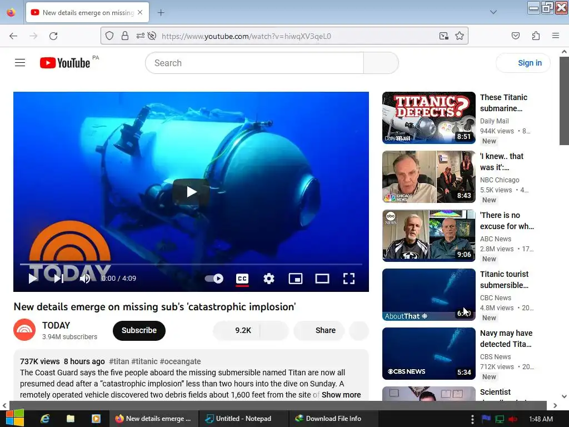
Task: Open the TODAY channel name link
Action: [x=56, y=325]
